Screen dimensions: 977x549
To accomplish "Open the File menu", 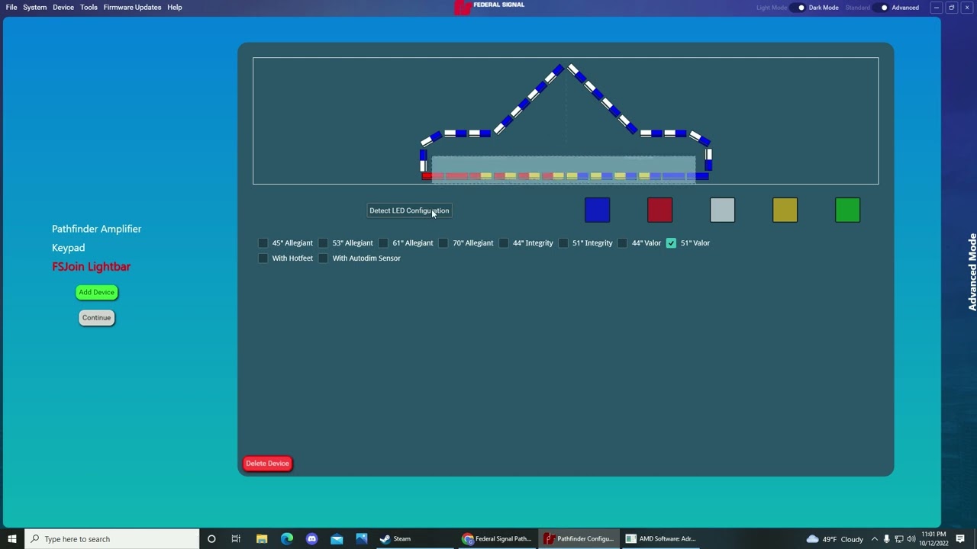I will (x=11, y=8).
